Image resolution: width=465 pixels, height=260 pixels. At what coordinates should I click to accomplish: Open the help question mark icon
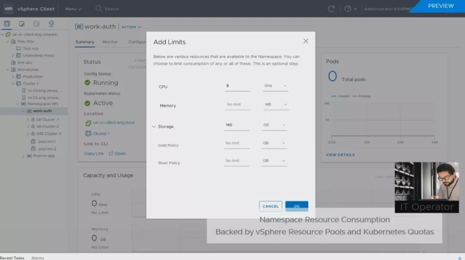(x=347, y=9)
